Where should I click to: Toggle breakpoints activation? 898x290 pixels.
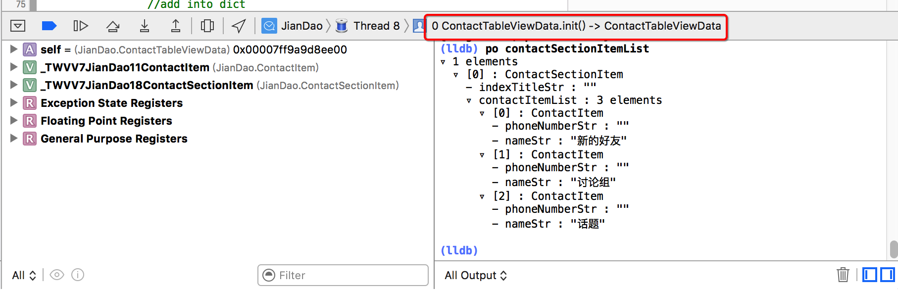49,26
